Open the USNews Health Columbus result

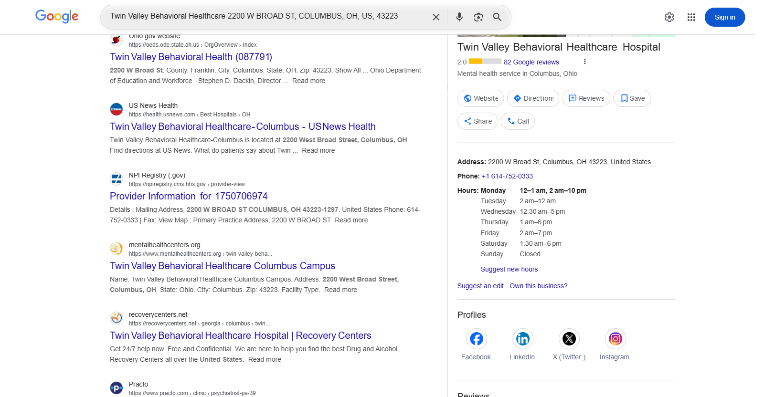(243, 126)
